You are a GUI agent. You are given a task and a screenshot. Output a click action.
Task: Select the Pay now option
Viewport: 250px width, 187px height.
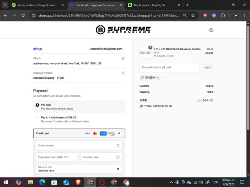37,105
